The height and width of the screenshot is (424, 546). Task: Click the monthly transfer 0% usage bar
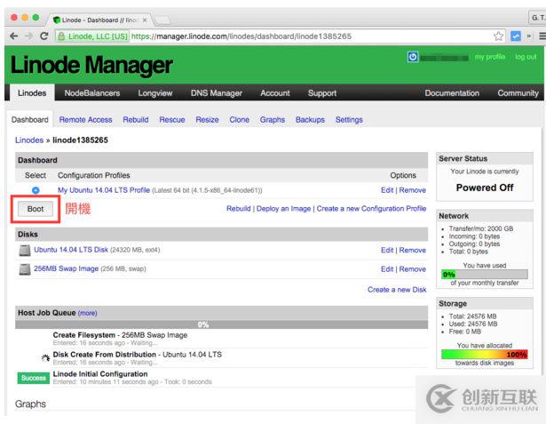(x=485, y=275)
